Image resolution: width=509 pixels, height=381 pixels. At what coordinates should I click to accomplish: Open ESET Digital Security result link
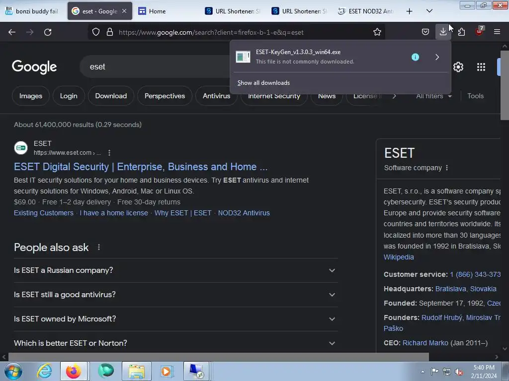click(141, 167)
